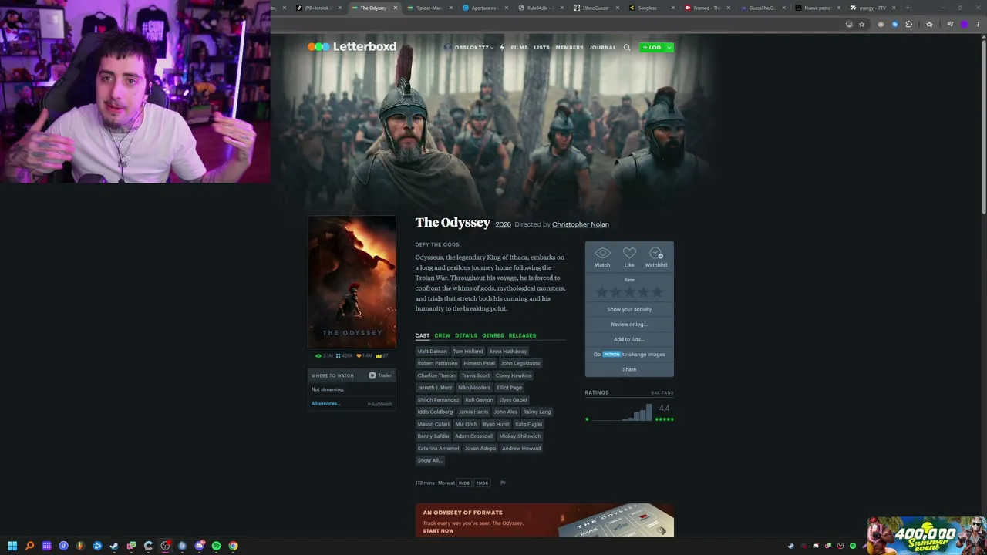Click the Start Now banner link
This screenshot has height=555, width=987.
coord(438,531)
